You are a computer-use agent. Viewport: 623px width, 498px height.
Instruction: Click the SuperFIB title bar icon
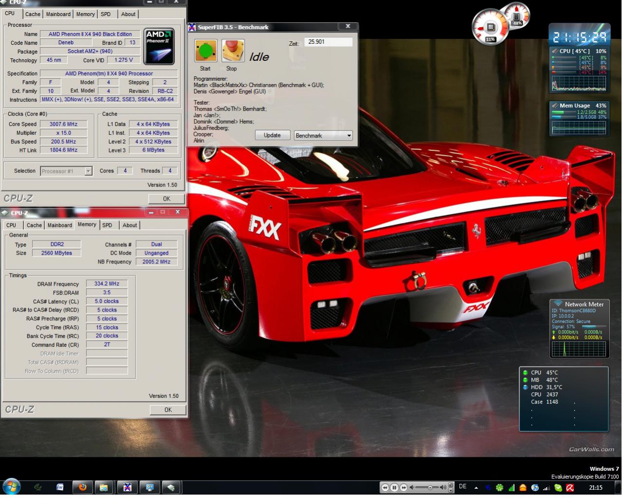coord(192,27)
